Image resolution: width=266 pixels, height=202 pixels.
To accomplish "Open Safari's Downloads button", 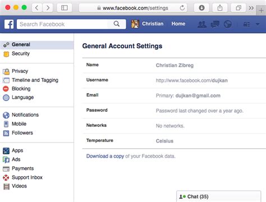I will point(201,8).
